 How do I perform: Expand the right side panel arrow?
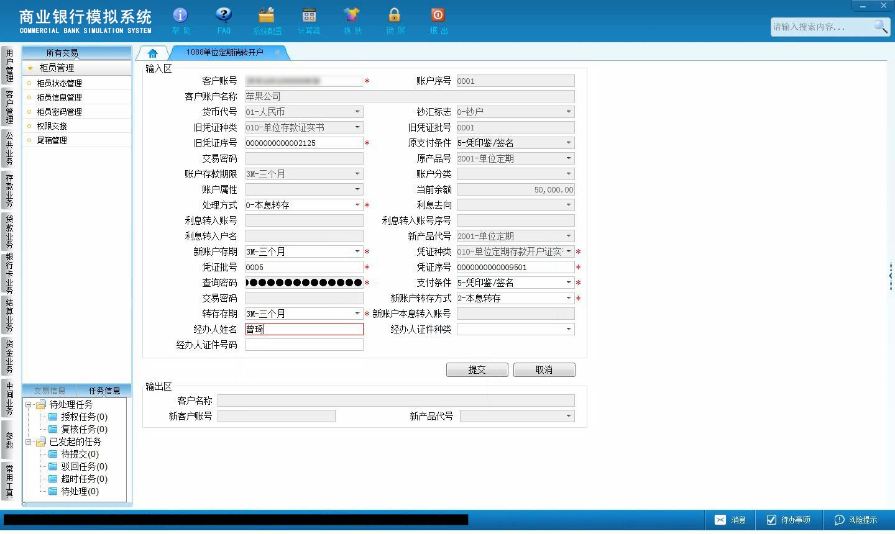pos(891,275)
